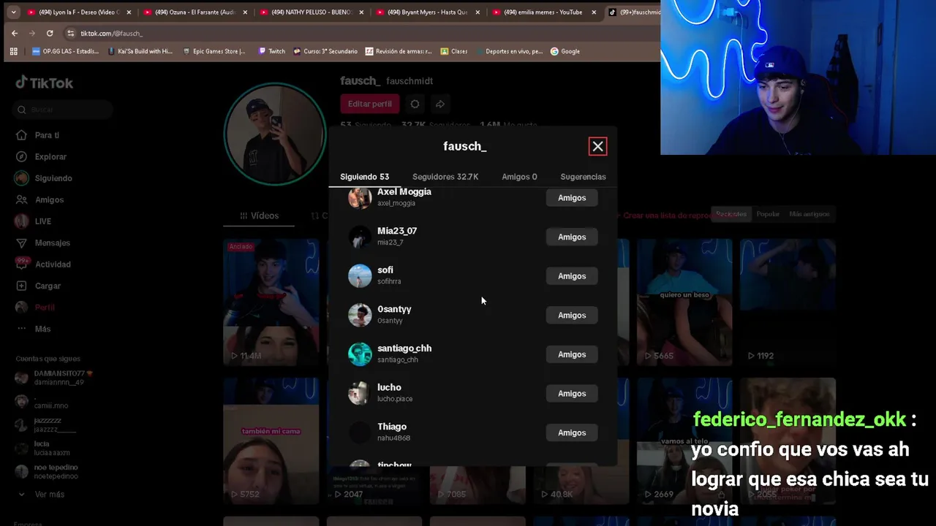Screen dimensions: 936x526
Task: Click the TikTok logo
Action: [x=45, y=83]
